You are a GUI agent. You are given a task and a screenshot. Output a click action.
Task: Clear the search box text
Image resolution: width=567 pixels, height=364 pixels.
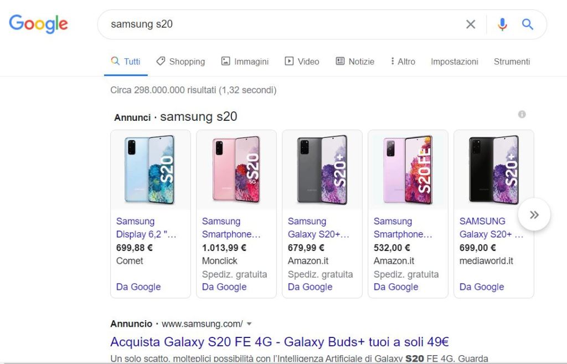pyautogui.click(x=471, y=24)
